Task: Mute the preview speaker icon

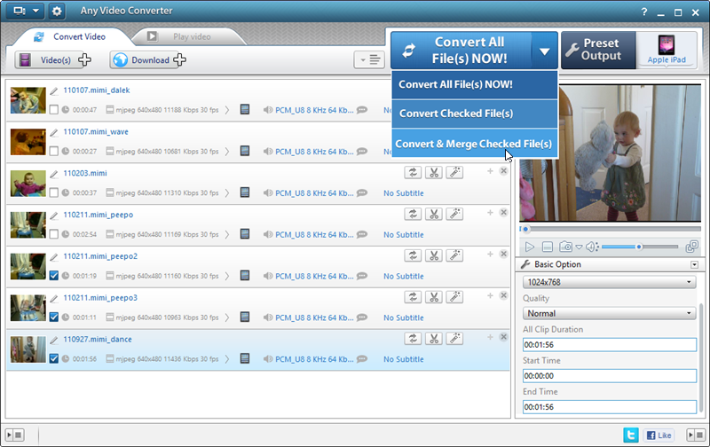Action: (591, 247)
